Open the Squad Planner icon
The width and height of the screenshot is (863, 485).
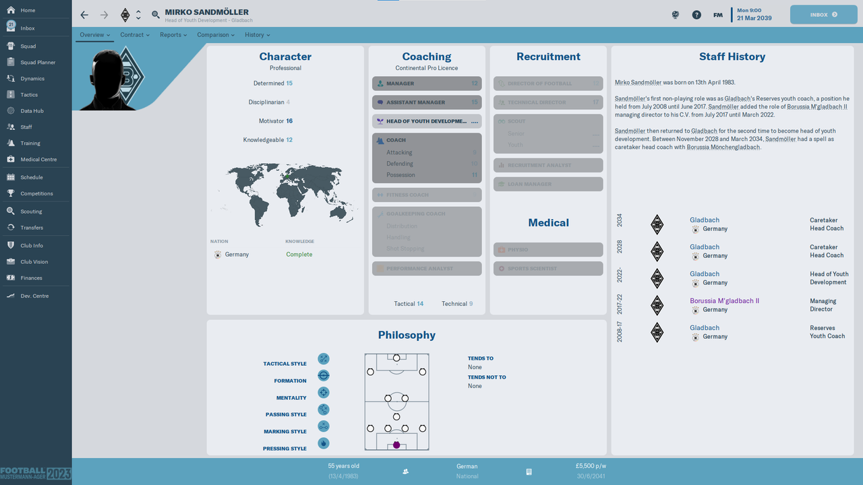[11, 63]
